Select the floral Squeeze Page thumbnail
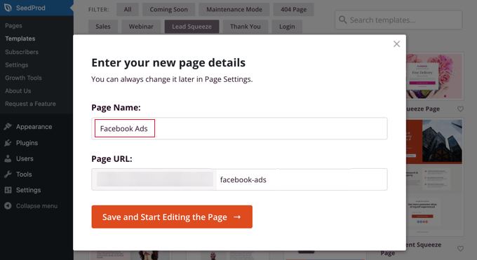Image resolution: width=477 pixels, height=260 pixels. tap(435, 76)
